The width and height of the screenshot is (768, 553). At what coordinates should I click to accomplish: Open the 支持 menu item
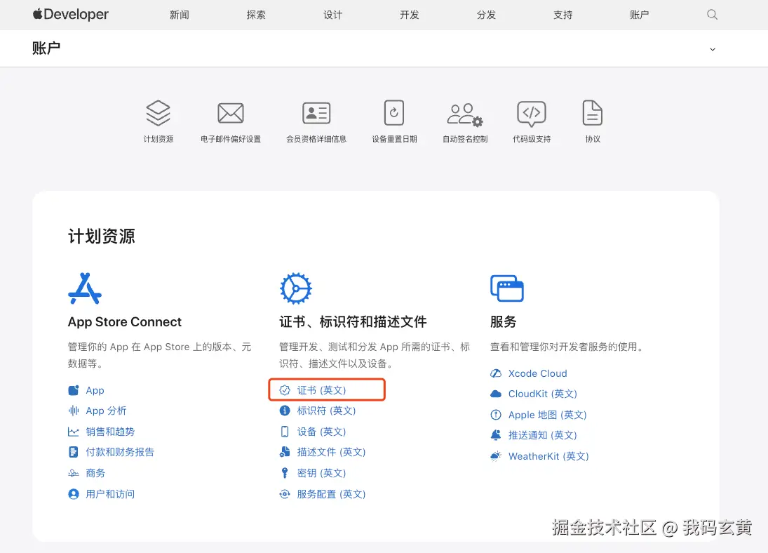563,15
